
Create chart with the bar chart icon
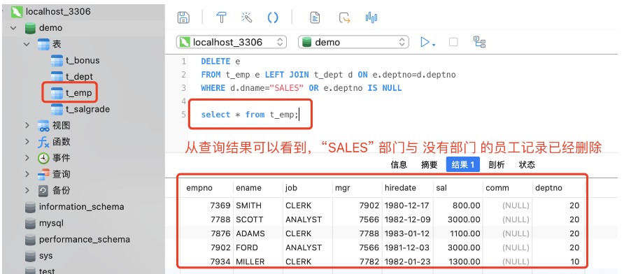coord(371,17)
